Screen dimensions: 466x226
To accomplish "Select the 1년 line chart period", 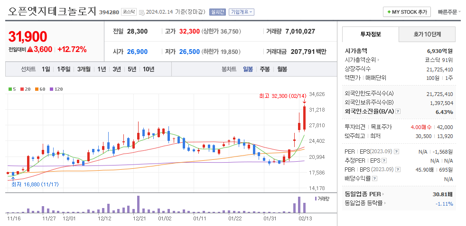I will click(x=102, y=70).
